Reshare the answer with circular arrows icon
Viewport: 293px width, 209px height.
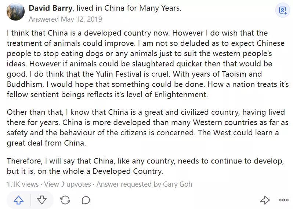[65, 200]
